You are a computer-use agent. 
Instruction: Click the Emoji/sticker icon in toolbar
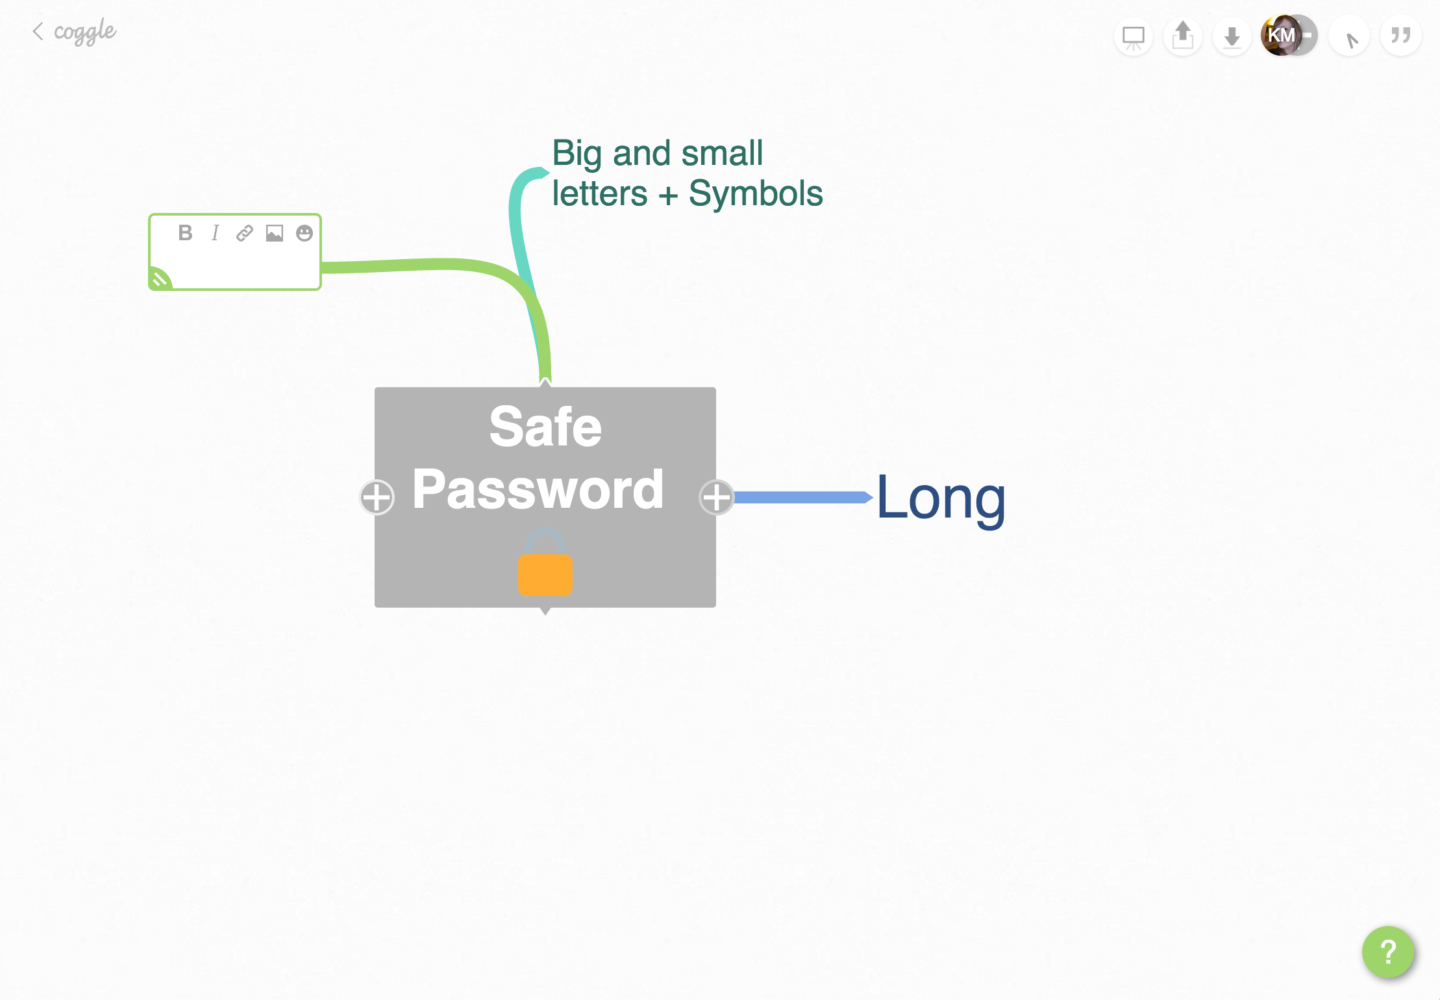[x=304, y=232]
